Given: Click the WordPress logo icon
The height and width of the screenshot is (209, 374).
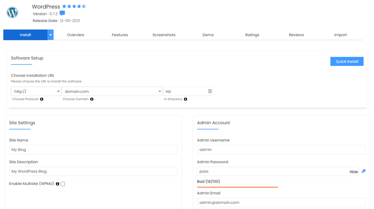Looking at the screenshot, I should pos(12,13).
